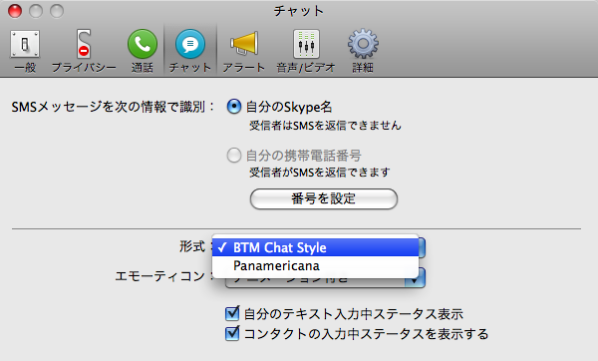
Task: Close the チャット preferences window
Action: 15,11
